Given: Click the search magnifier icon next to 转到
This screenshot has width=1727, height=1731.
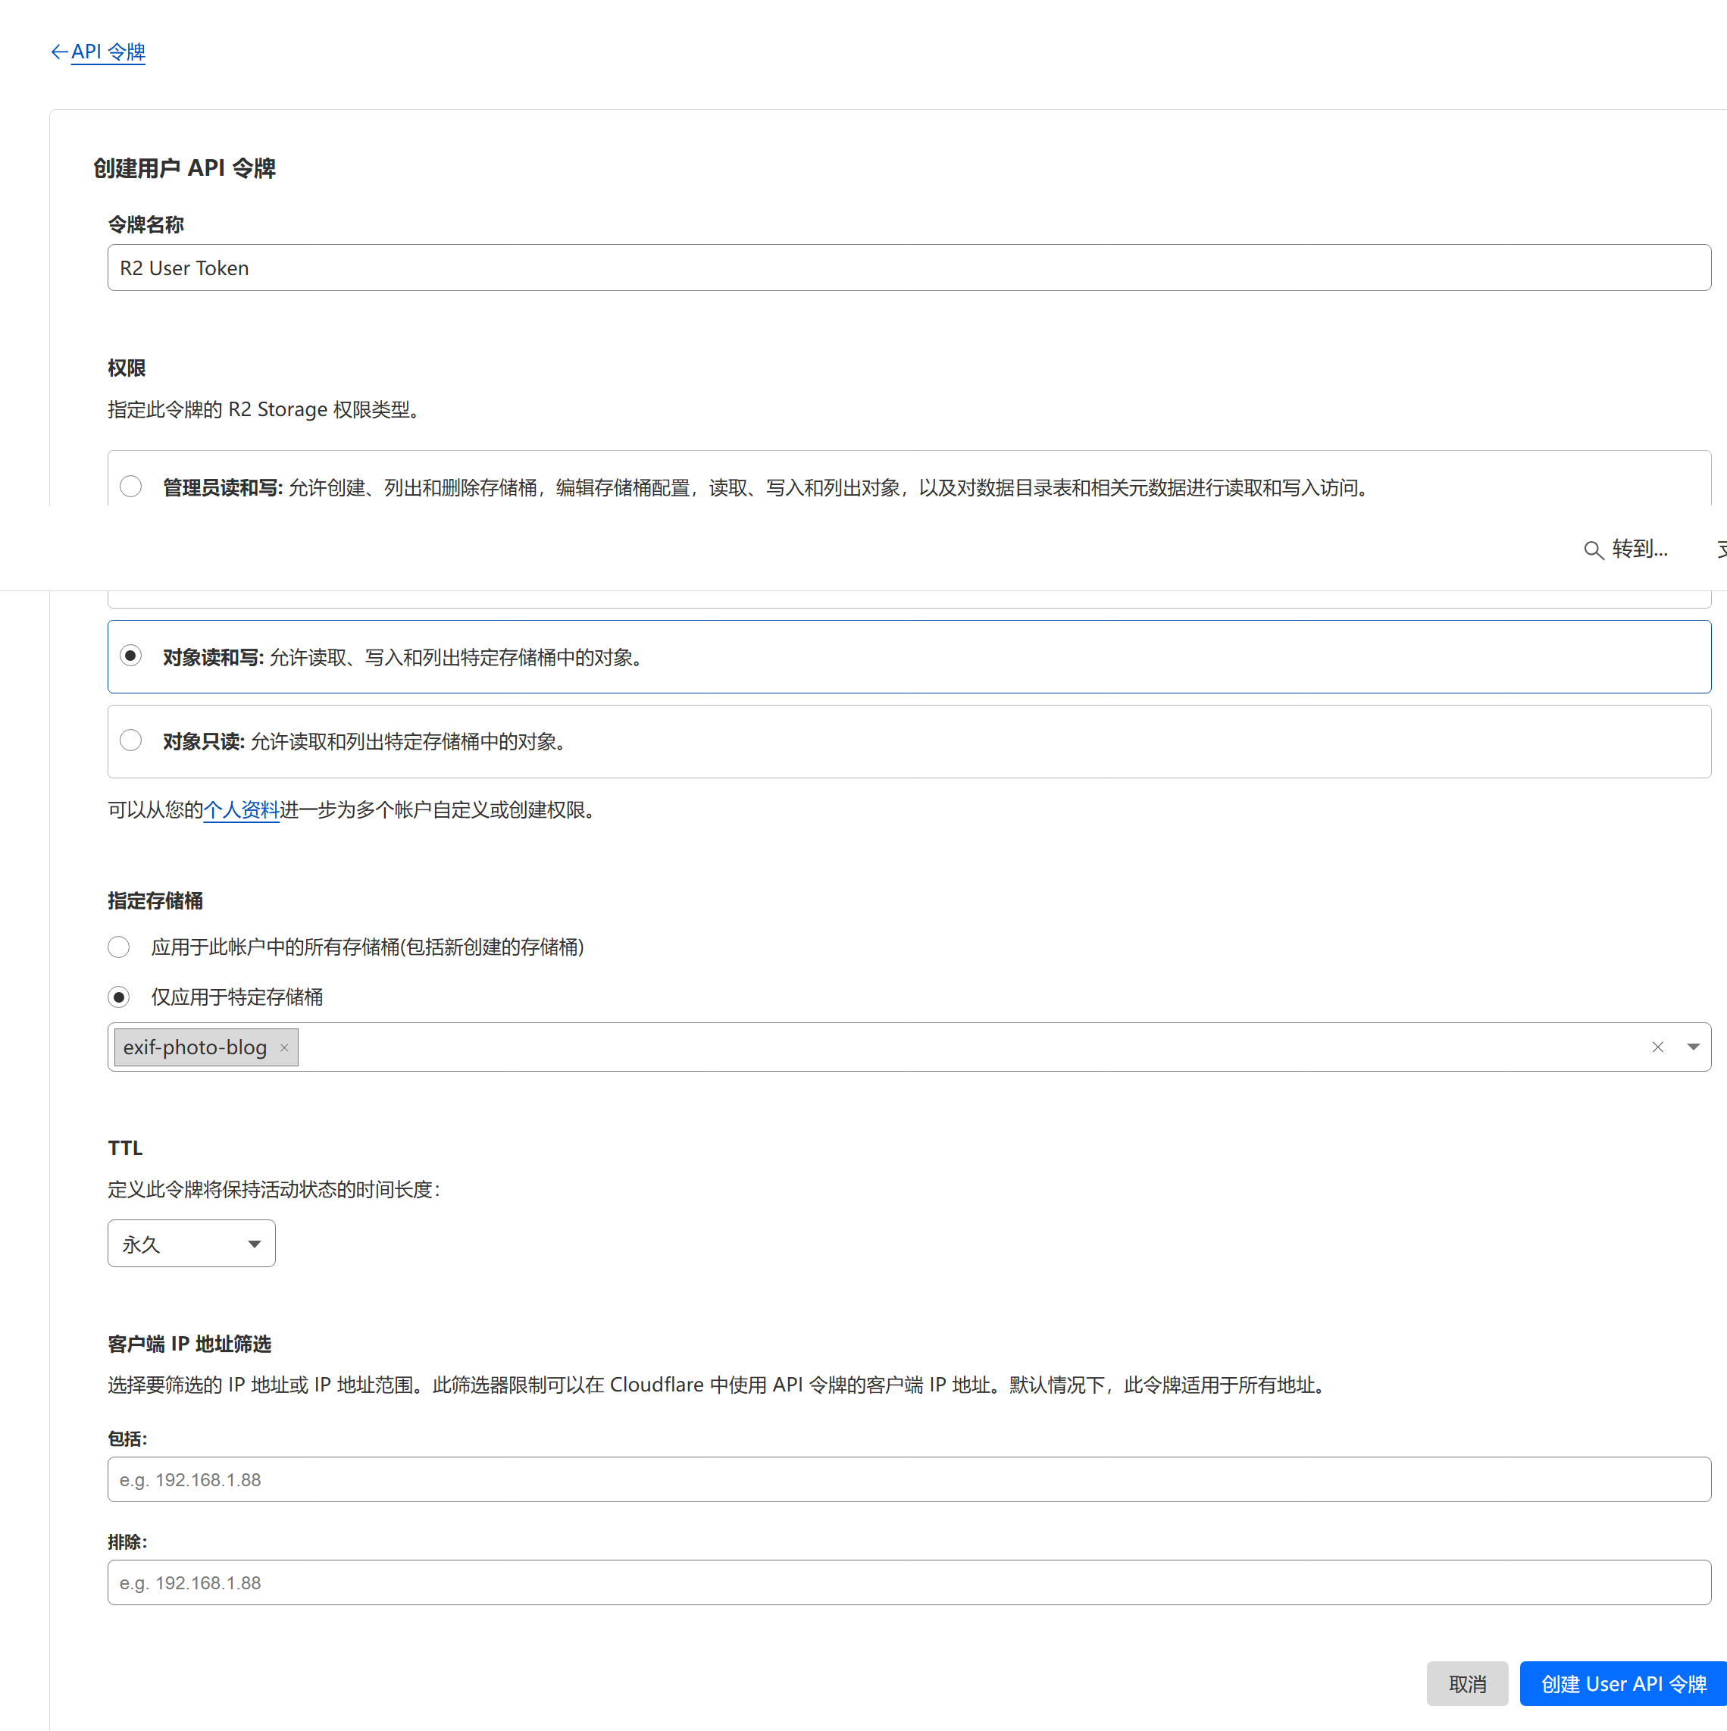Looking at the screenshot, I should (1593, 550).
